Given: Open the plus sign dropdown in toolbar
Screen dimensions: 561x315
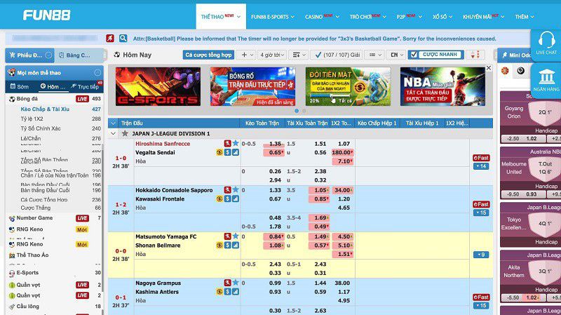Looking at the screenshot, I should point(247,55).
